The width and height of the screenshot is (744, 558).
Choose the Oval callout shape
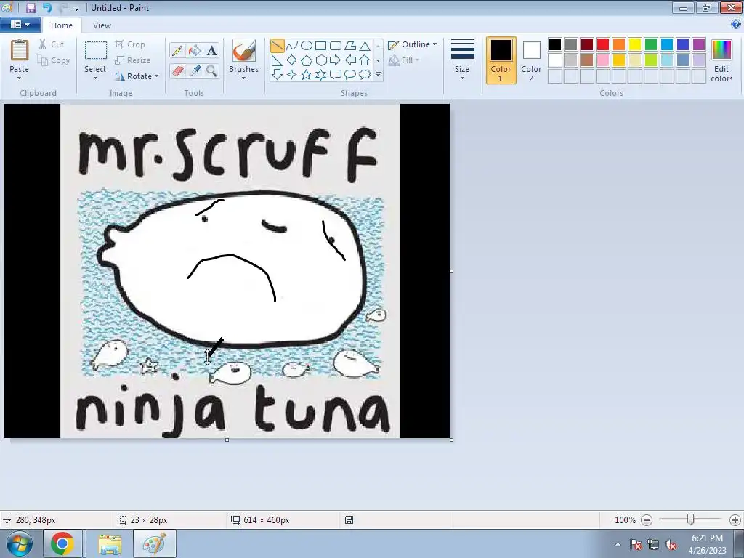point(350,75)
